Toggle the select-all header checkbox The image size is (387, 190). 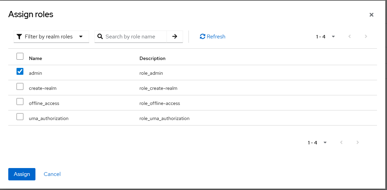click(20, 56)
